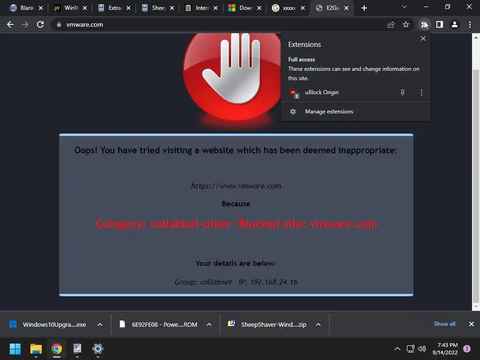Viewport: 480px width, 360px height.
Task: Open more actions for uBlock Origin
Action: pyautogui.click(x=421, y=92)
